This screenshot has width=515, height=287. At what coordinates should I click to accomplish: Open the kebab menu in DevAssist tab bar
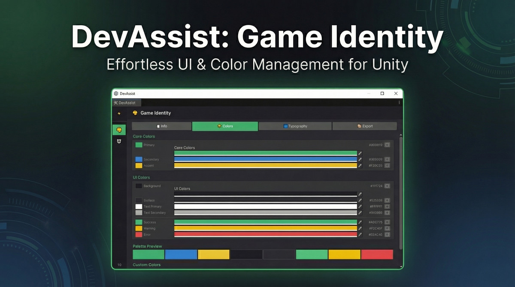[x=399, y=103]
